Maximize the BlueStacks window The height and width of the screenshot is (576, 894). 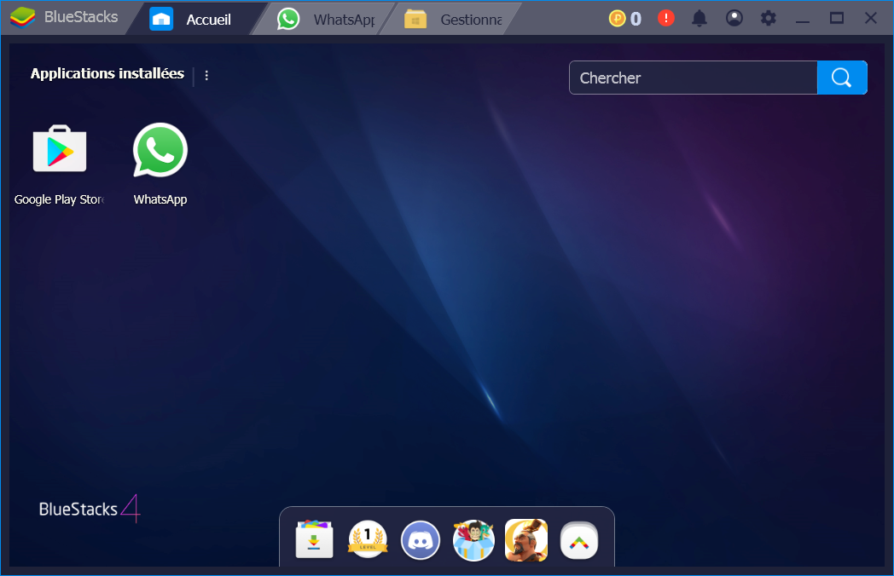(836, 19)
